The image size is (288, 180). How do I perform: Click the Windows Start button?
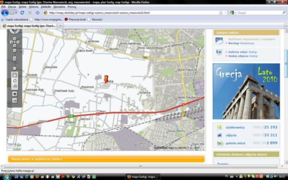coord(6,176)
